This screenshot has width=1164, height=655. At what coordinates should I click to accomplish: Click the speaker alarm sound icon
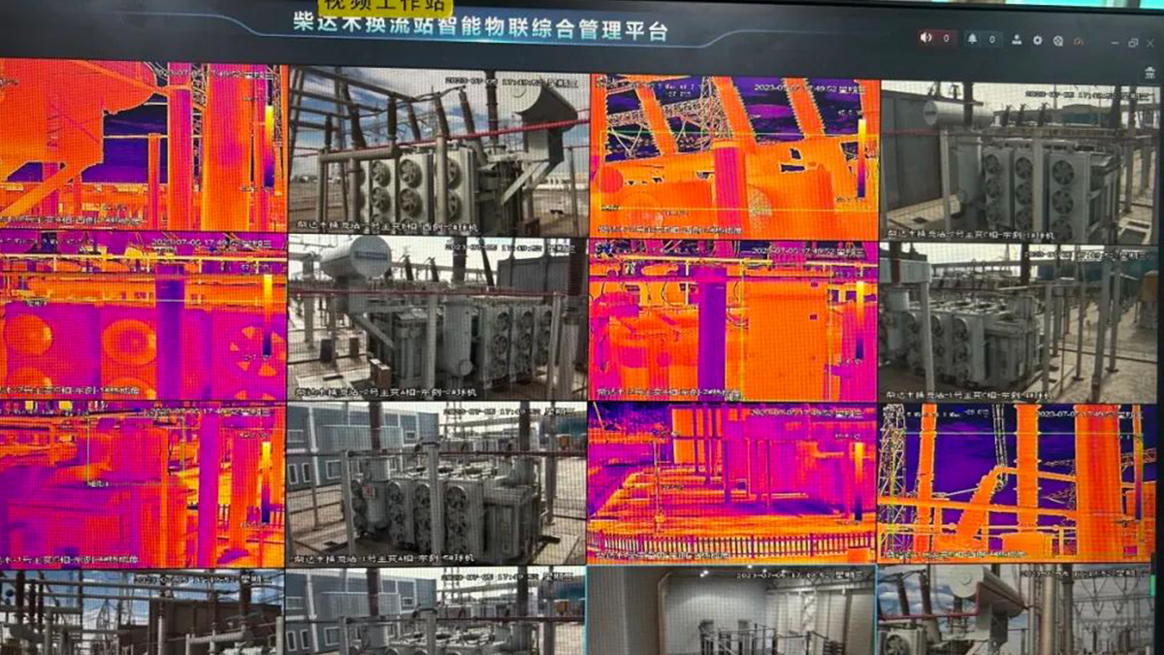[926, 38]
